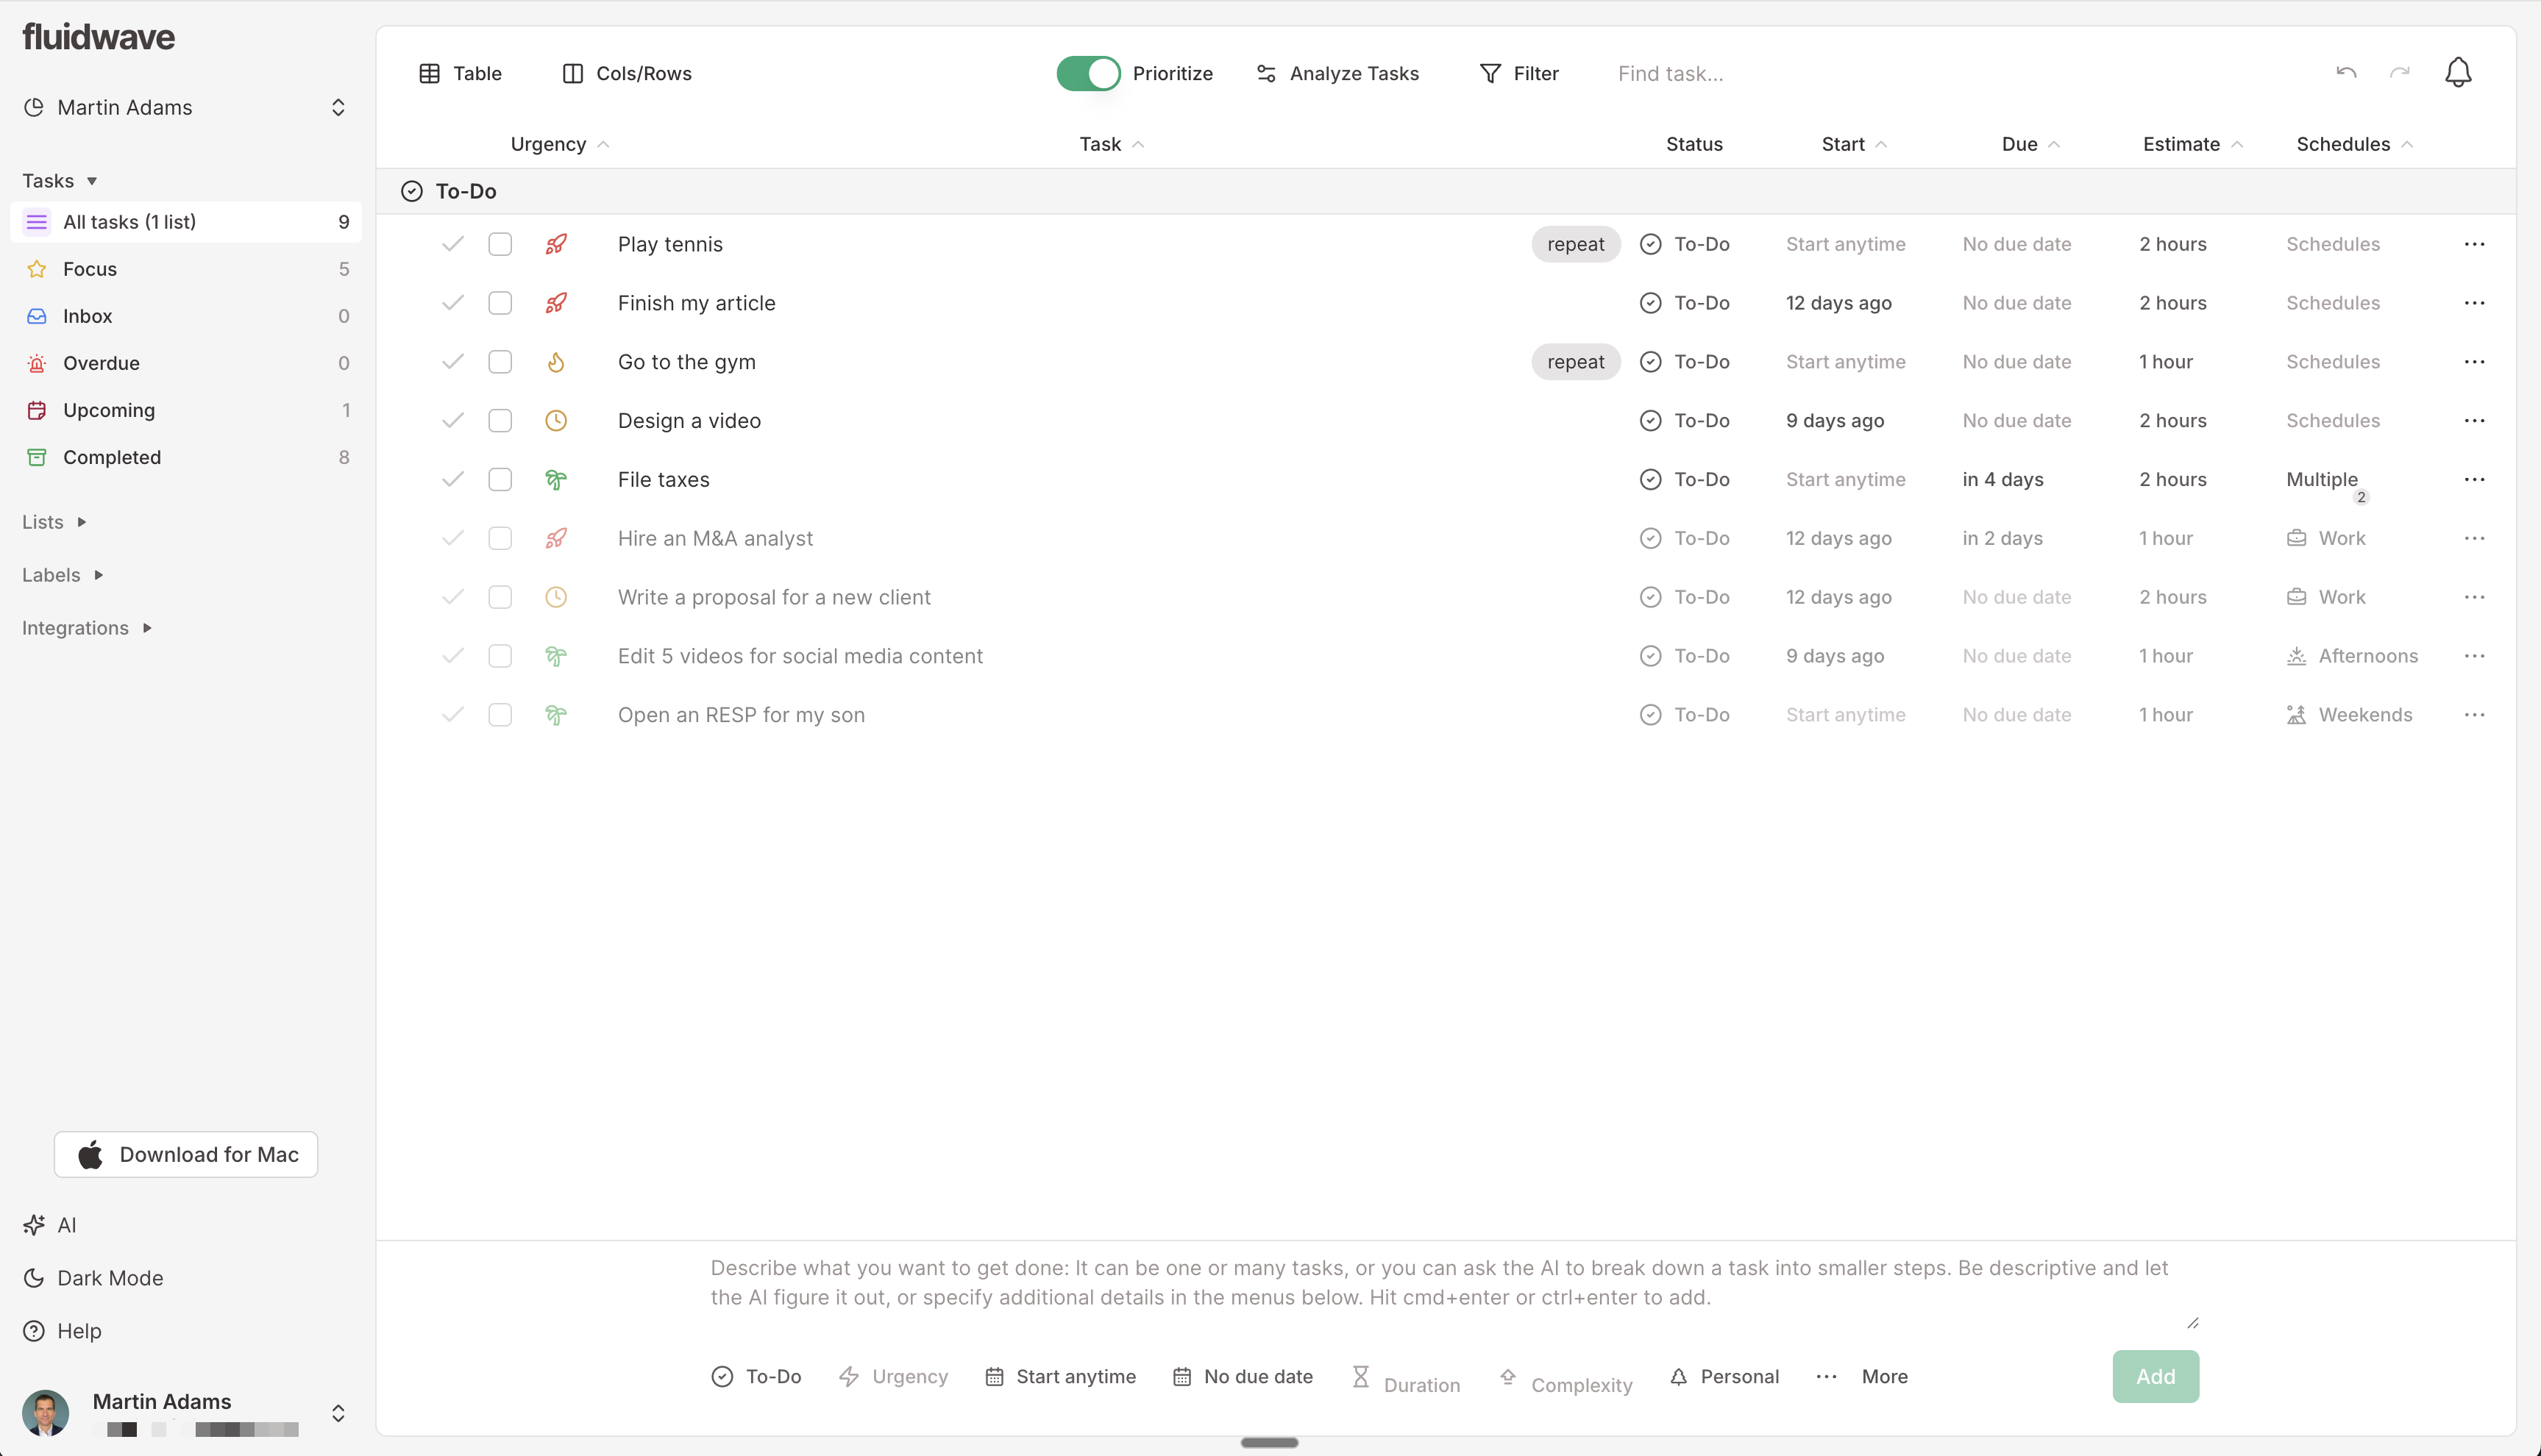Collapse the Tasks section in sidebar
Image resolution: width=2541 pixels, height=1456 pixels.
click(x=60, y=181)
